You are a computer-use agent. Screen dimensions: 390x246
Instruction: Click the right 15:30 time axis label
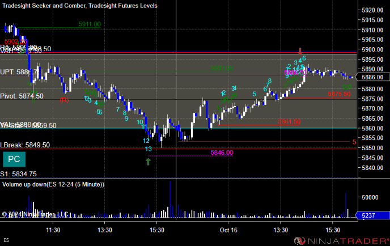[x=333, y=230]
